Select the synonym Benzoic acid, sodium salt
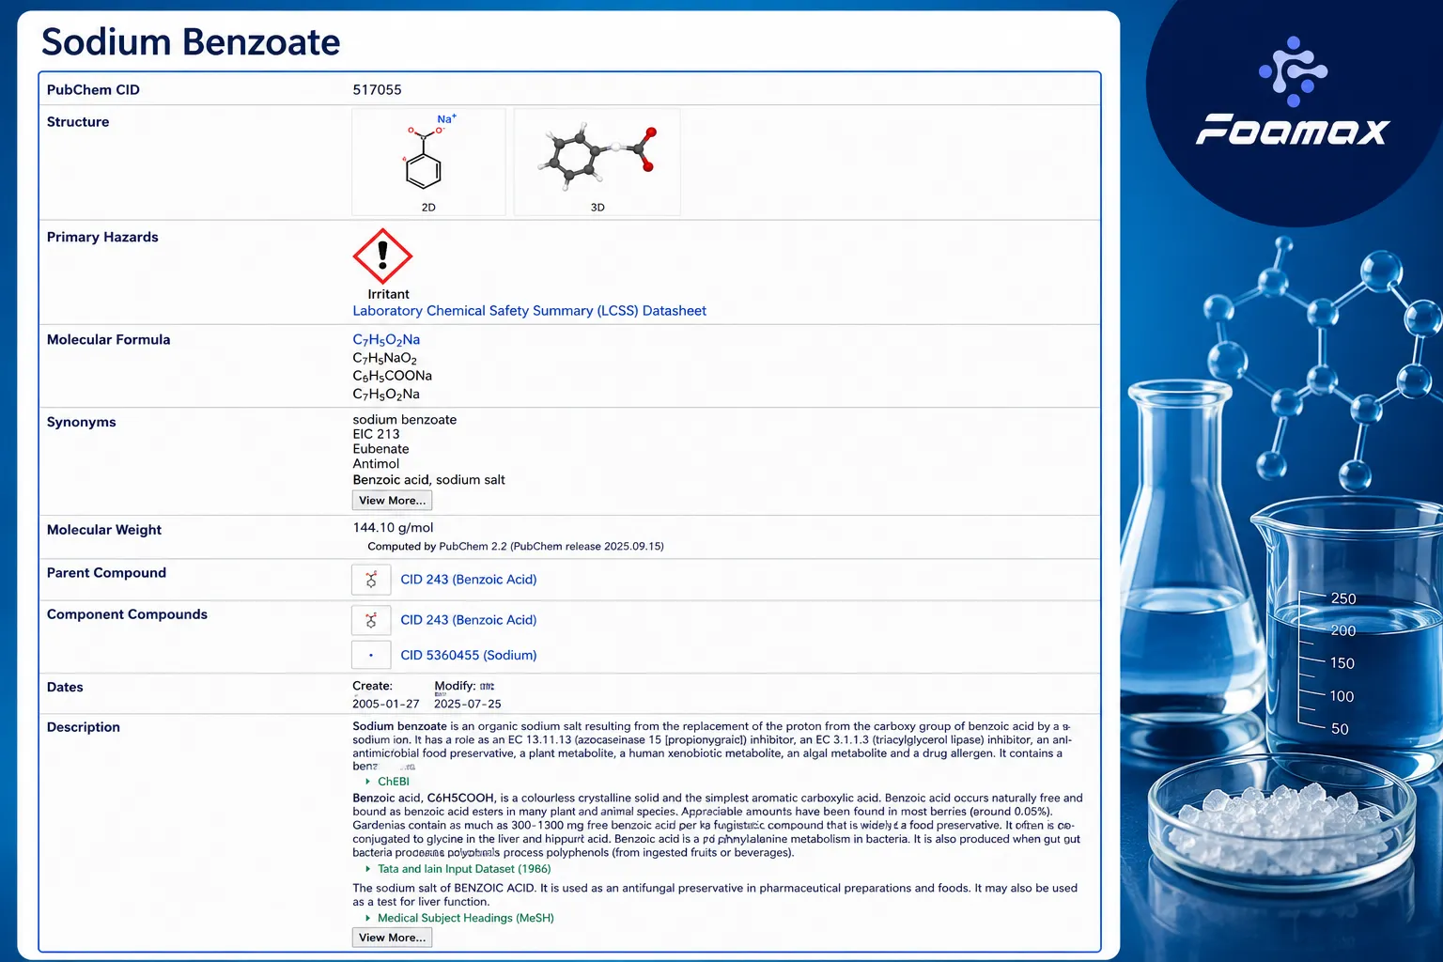Screen dimensions: 1443x962 (x=428, y=480)
